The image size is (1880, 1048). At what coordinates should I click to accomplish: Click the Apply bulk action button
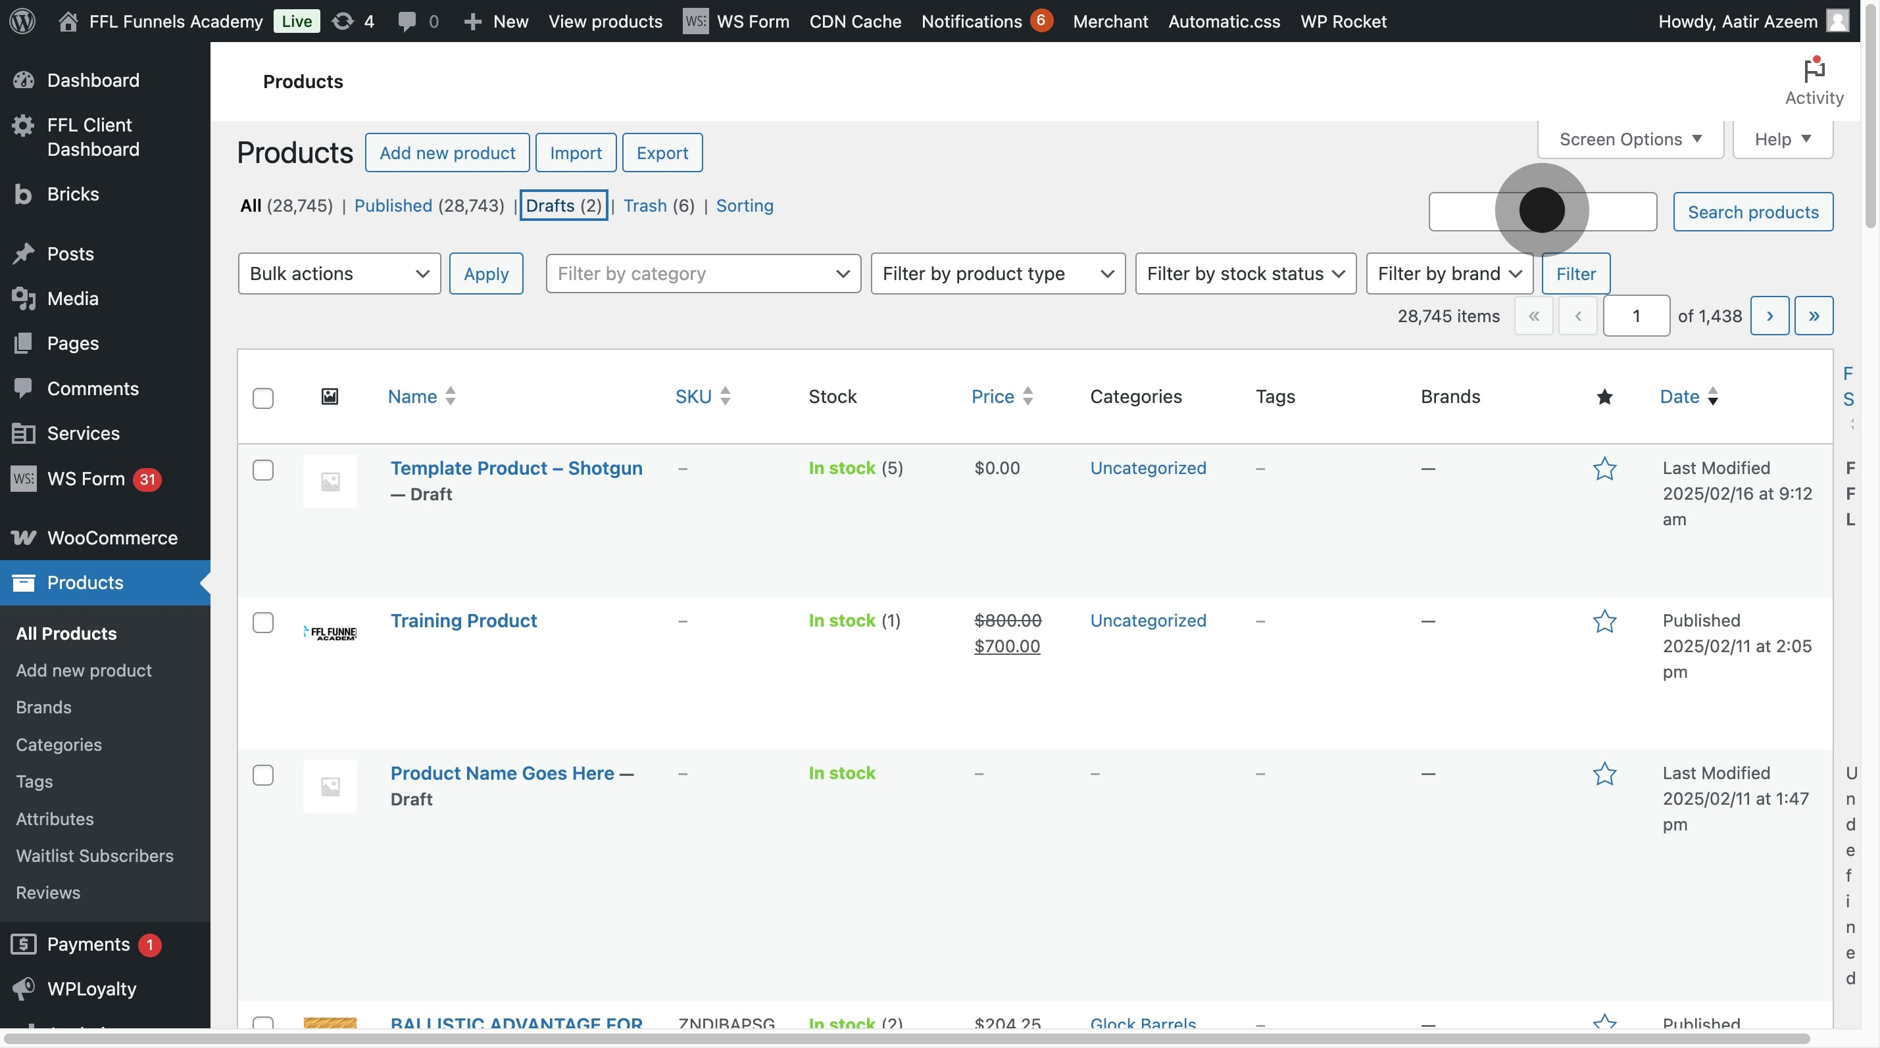[x=486, y=274]
